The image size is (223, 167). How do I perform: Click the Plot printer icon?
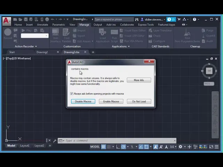pyautogui.click(x=47, y=19)
